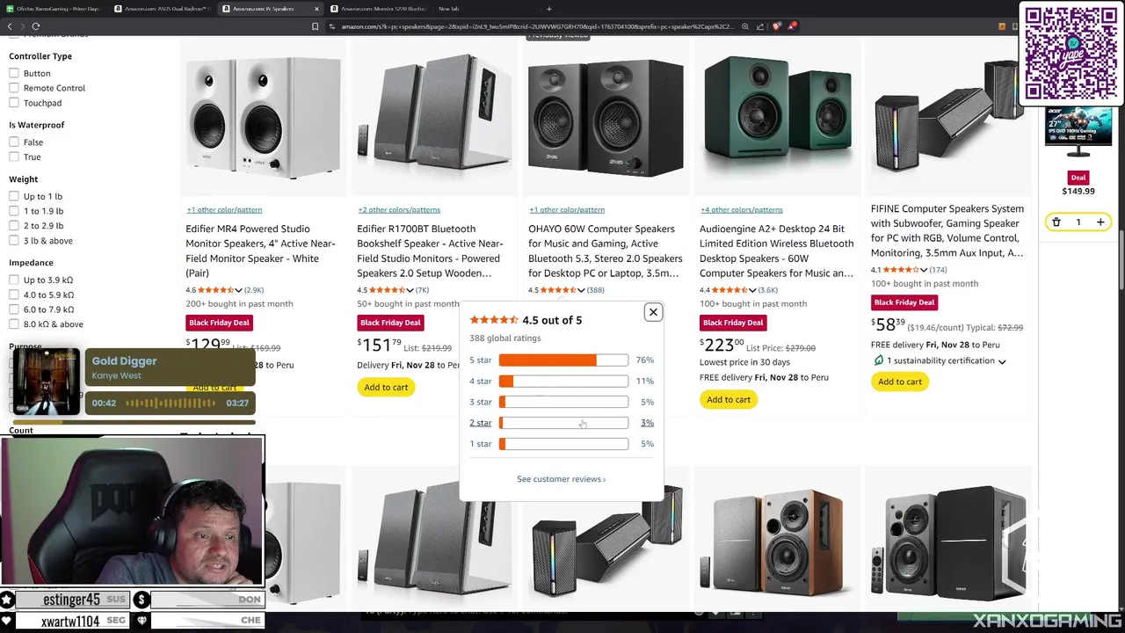1125x633 pixels.
Task: Check the Remote Control controller type
Action: 14,88
